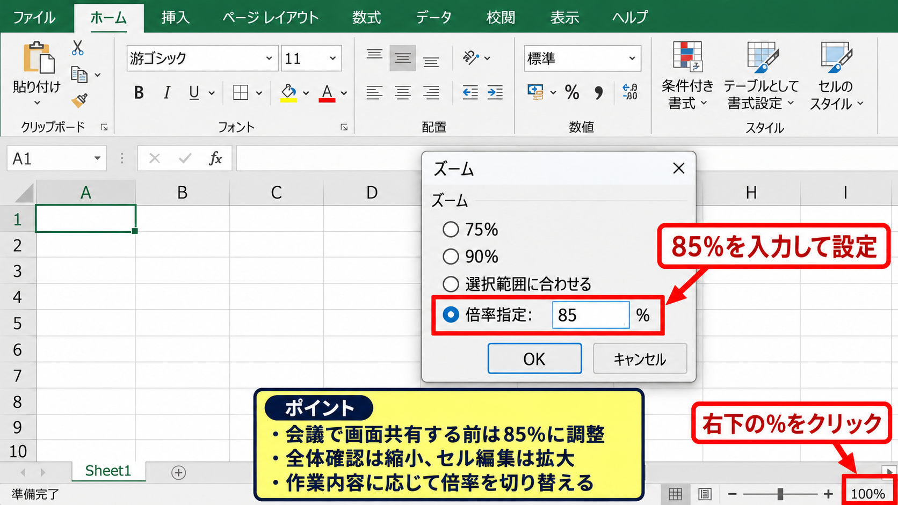Open the ファイル tab
The width and height of the screenshot is (898, 505).
pos(34,17)
